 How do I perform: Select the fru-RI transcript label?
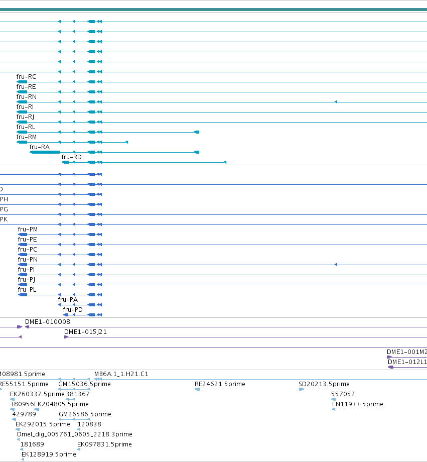point(25,107)
